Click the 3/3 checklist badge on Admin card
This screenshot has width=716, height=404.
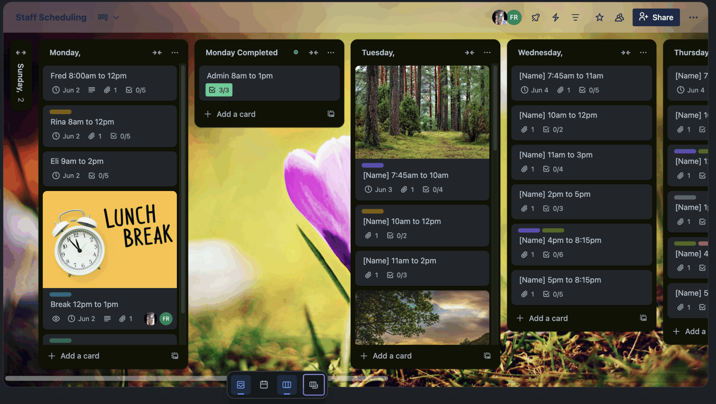click(219, 90)
